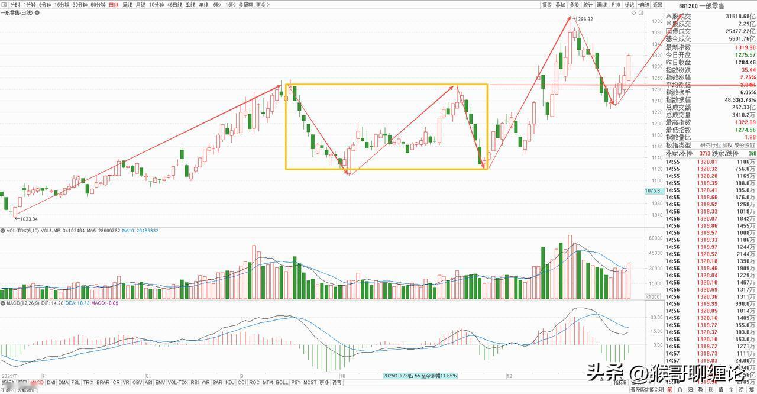The image size is (757, 394).
Task: Open F10 company info
Action: 616,5
